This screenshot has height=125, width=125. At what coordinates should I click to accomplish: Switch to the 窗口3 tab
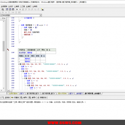(x=71, y=94)
